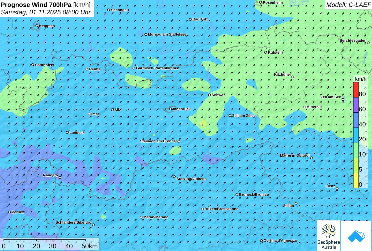Click the 'Zell am Ziller' label
This screenshot has width=372, height=251.
(x=243, y=116)
